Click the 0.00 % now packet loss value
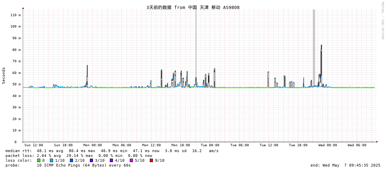This screenshot has height=170, width=386. point(140,156)
